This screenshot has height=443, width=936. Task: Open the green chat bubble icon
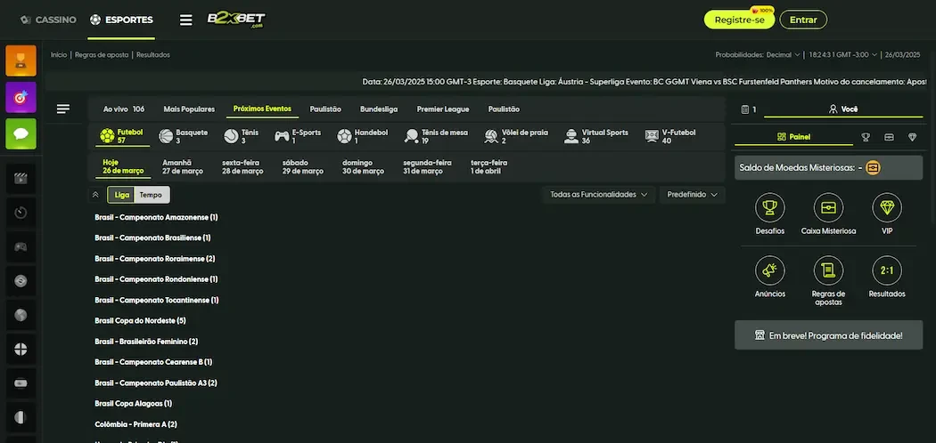click(x=21, y=133)
